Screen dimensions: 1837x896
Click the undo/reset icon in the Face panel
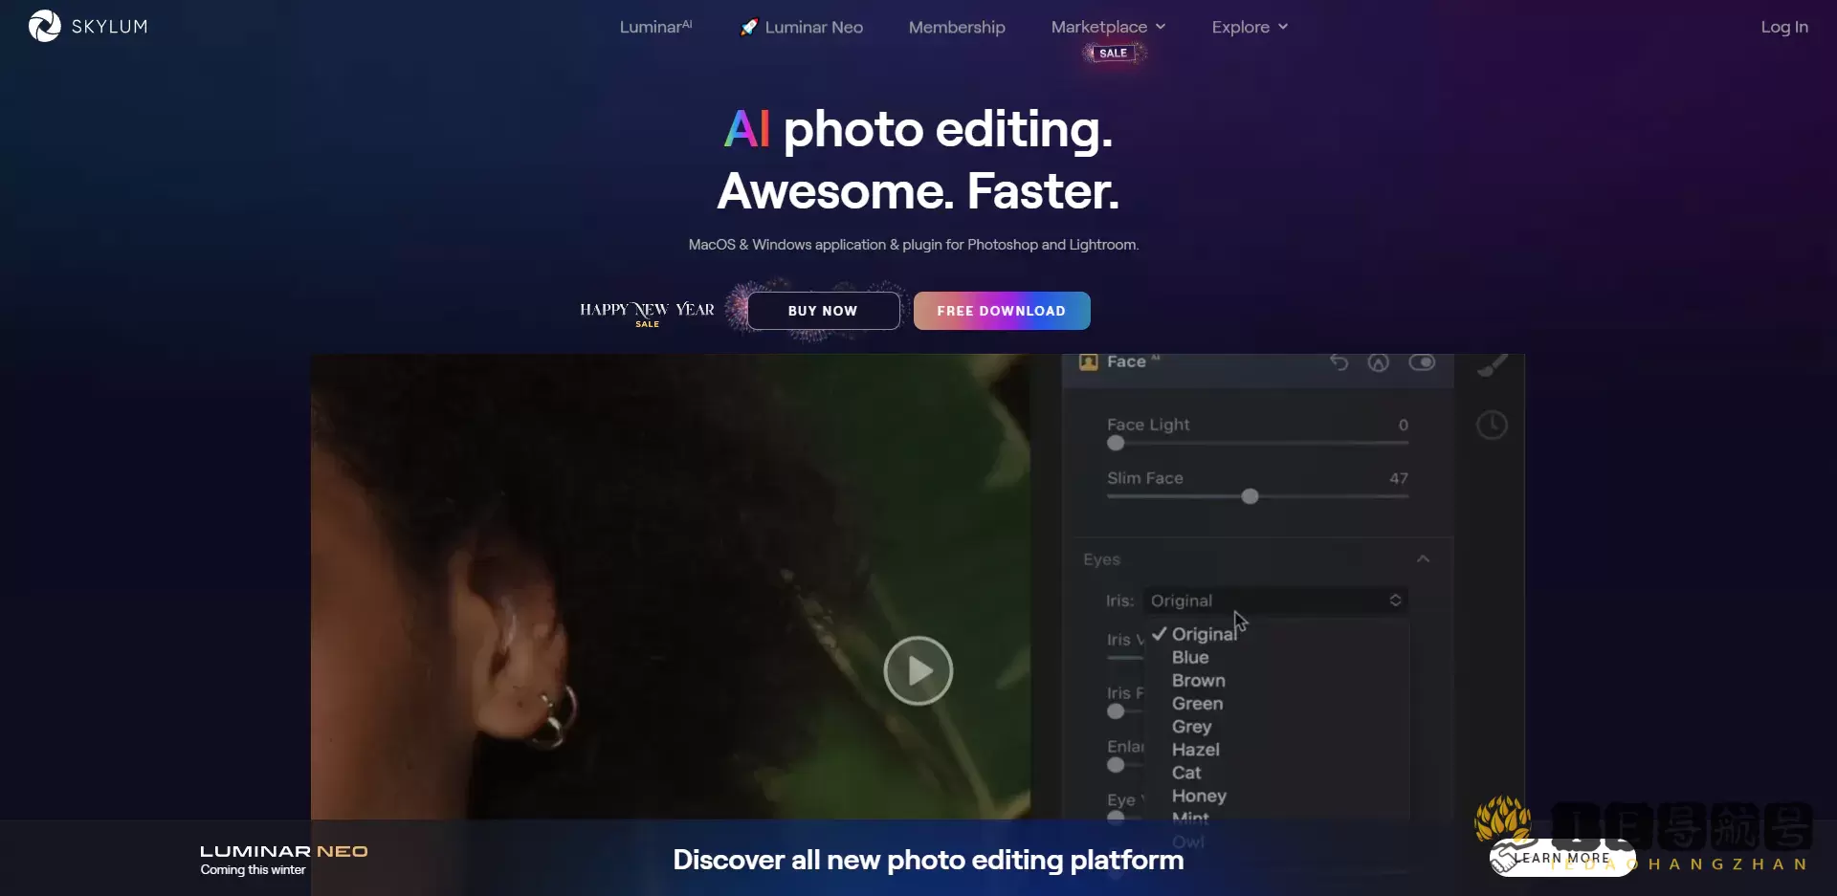coord(1339,363)
